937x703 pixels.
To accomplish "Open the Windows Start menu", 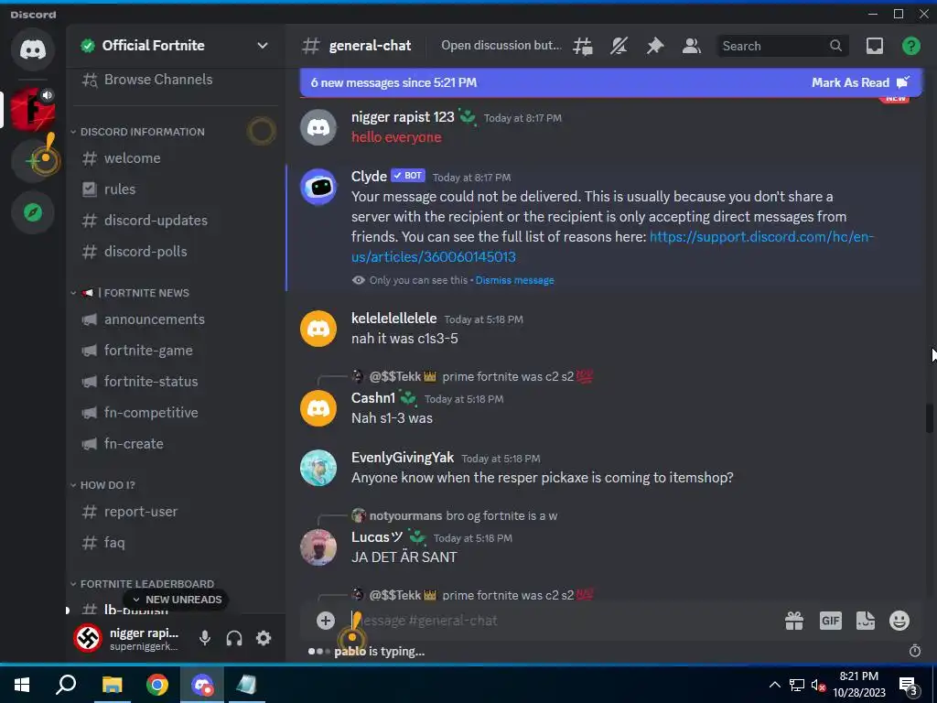I will tap(22, 685).
